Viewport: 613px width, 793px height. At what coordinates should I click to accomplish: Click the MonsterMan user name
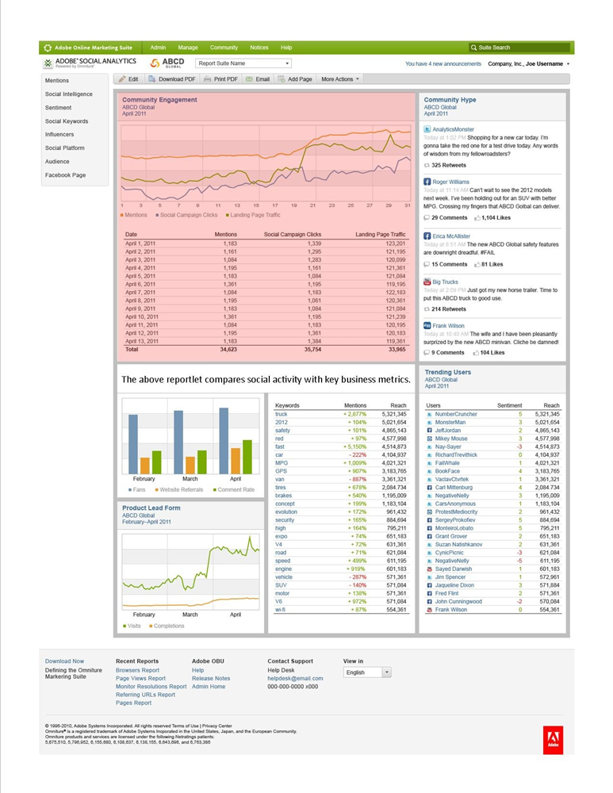coord(450,423)
